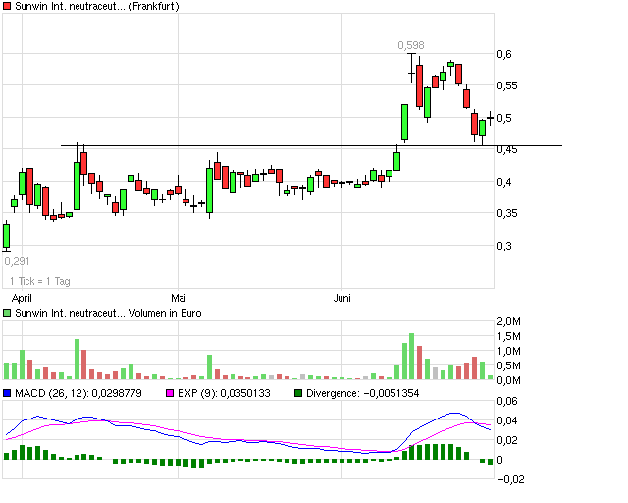The width and height of the screenshot is (628, 503).
Task: Click the 1,5M volume axis label
Action: (508, 336)
